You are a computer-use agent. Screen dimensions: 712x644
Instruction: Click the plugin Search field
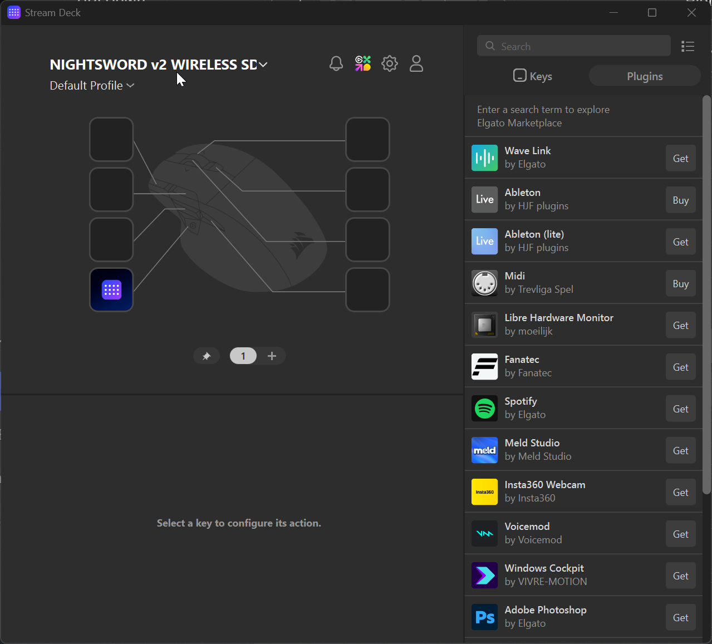pyautogui.click(x=574, y=46)
